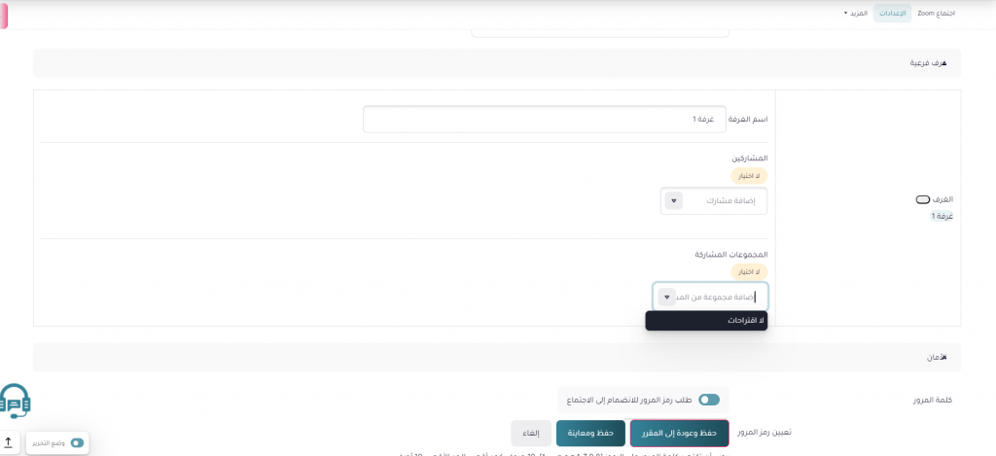Screen dimensions: 996x456
Task: Click the scroll-to-top arrow icon
Action: click(x=9, y=442)
